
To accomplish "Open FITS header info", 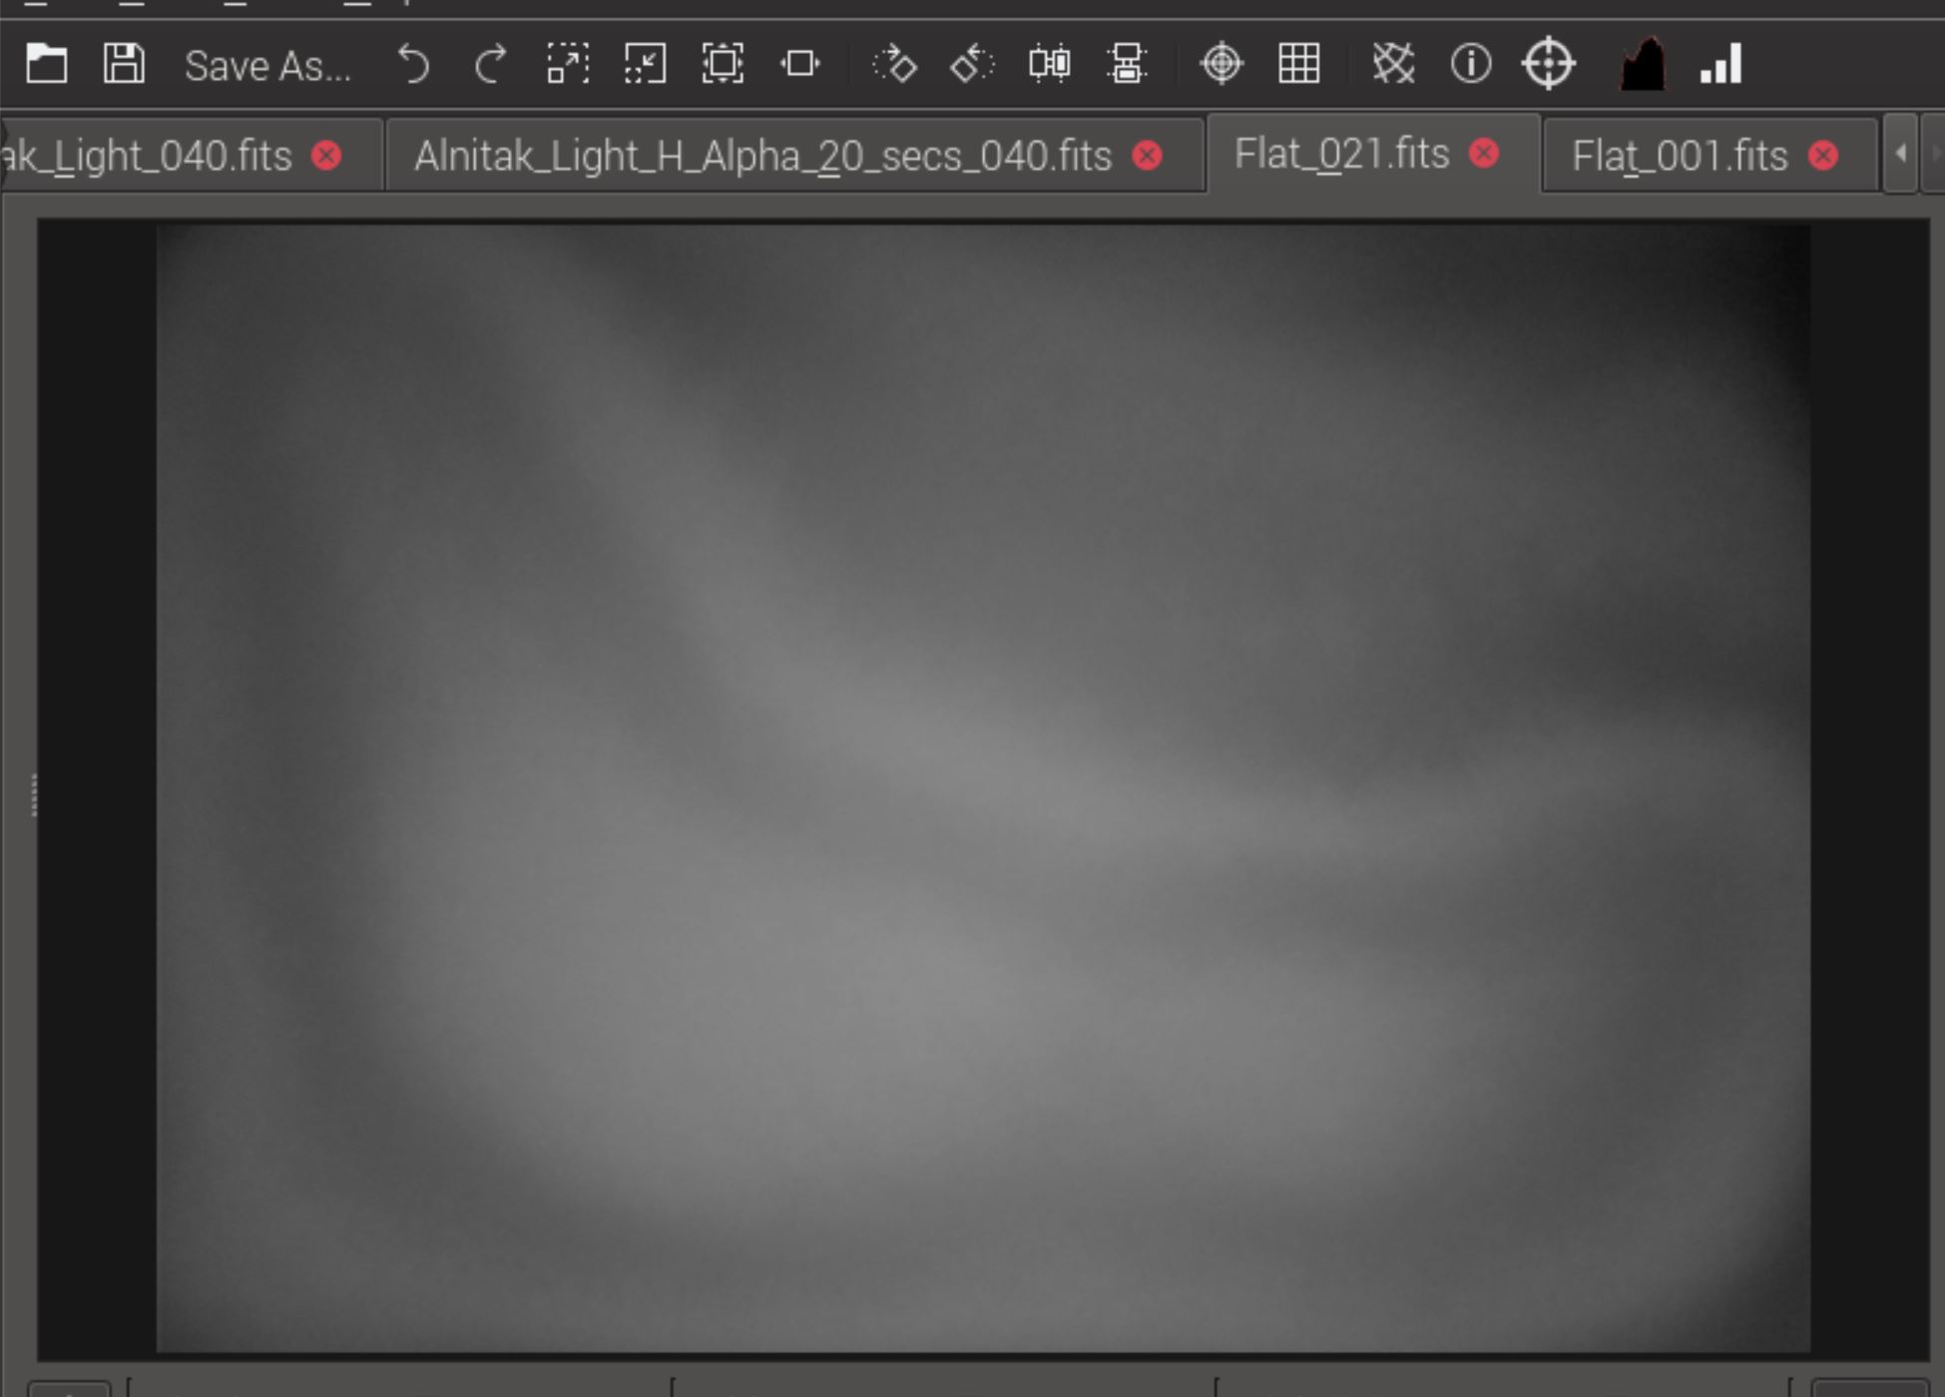I will click(1471, 65).
